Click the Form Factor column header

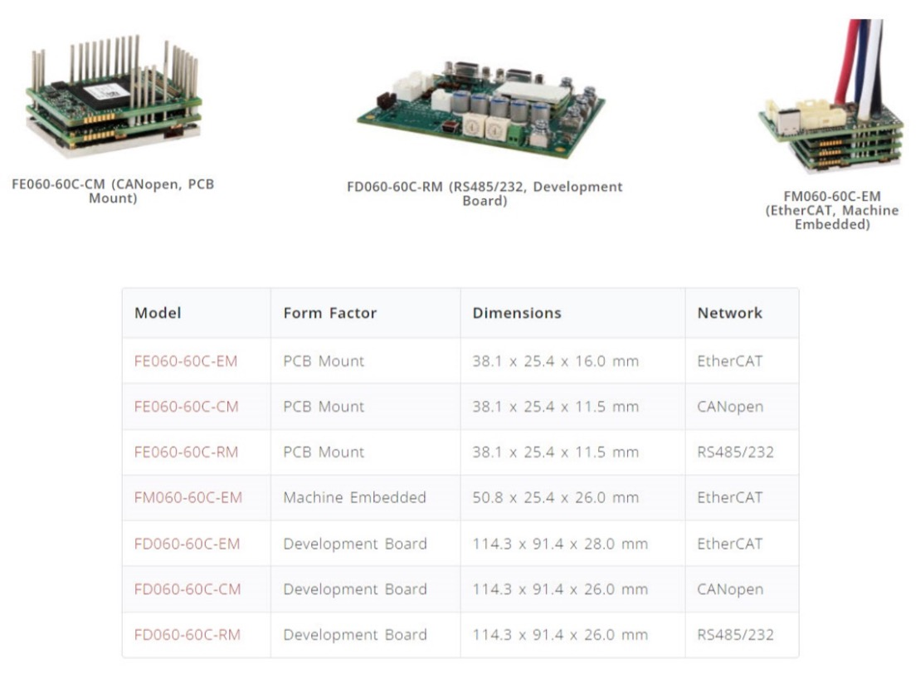(x=329, y=313)
